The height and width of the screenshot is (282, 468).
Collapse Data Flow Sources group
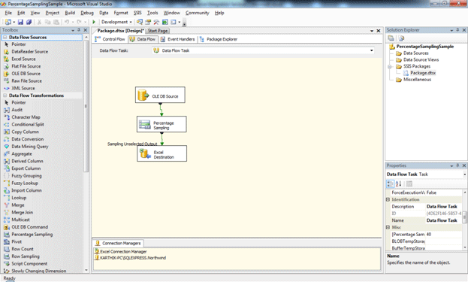pos(5,38)
